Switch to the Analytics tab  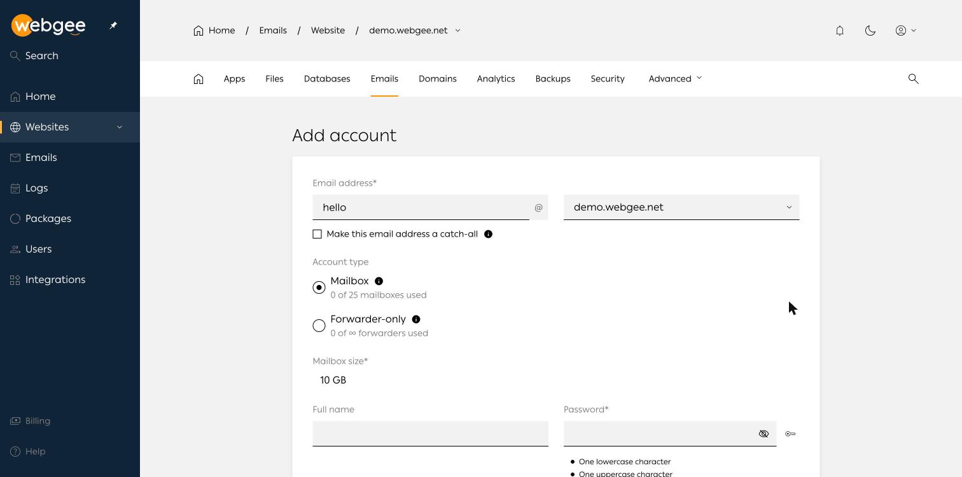(x=496, y=79)
